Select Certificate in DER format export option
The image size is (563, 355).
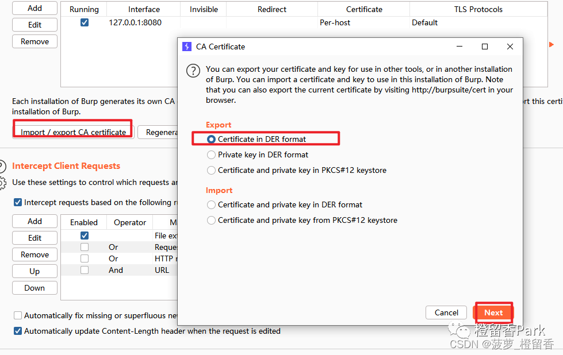pyautogui.click(x=212, y=139)
